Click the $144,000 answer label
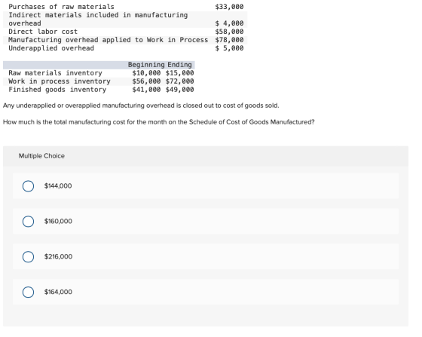Viewport: 422px width, 337px height. tap(58, 185)
